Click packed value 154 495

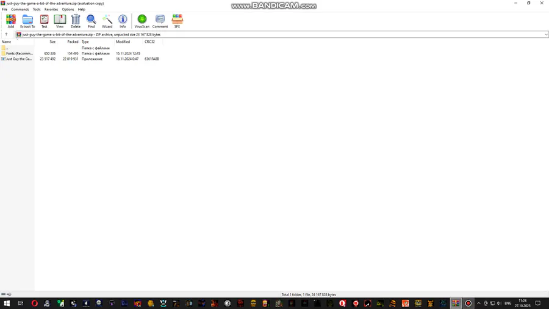[73, 54]
